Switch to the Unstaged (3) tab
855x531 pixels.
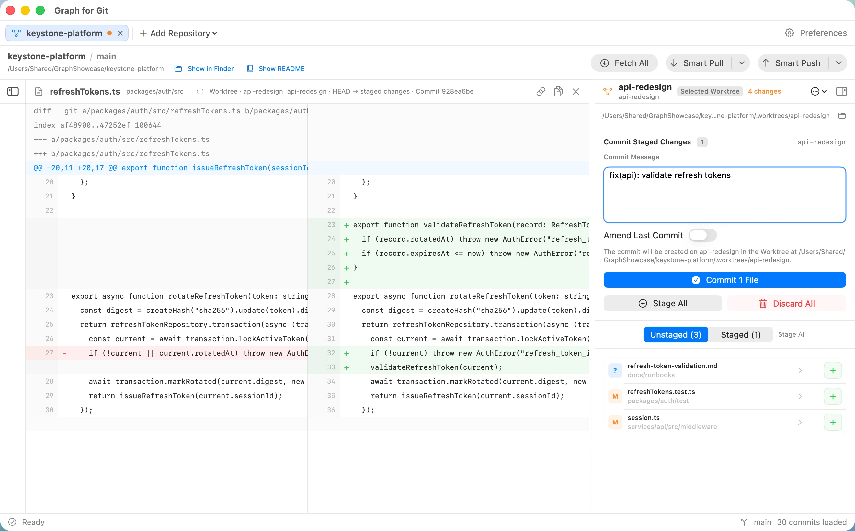(675, 335)
